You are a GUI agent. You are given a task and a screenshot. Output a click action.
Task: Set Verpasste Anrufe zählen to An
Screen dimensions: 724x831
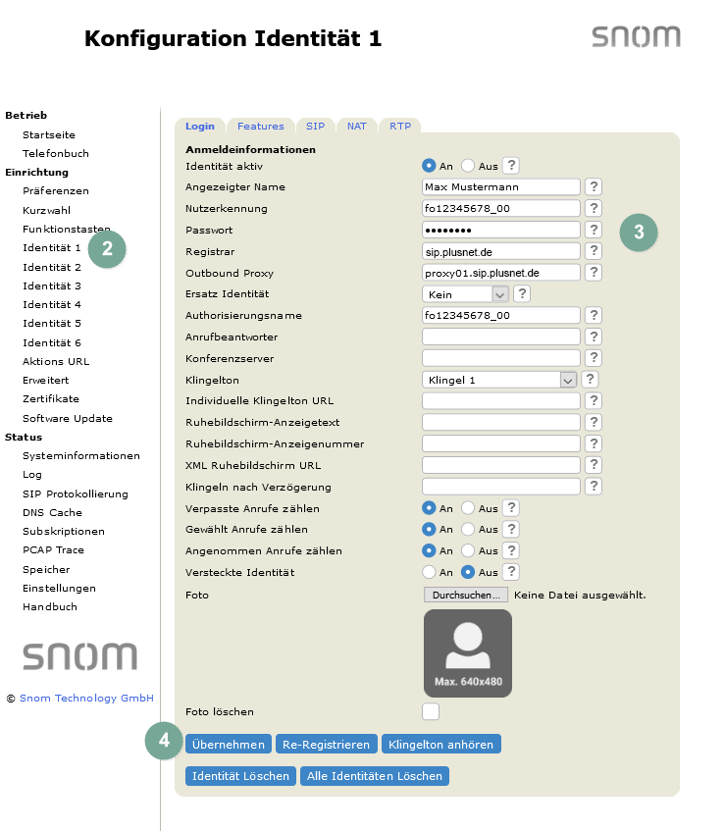click(429, 508)
